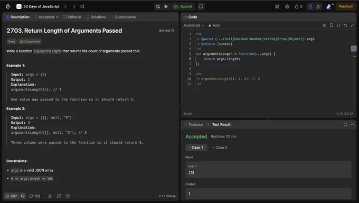The height and width of the screenshot is (203, 359).
Task: Reset code with the revert arrow icon
Action: [x=345, y=25]
